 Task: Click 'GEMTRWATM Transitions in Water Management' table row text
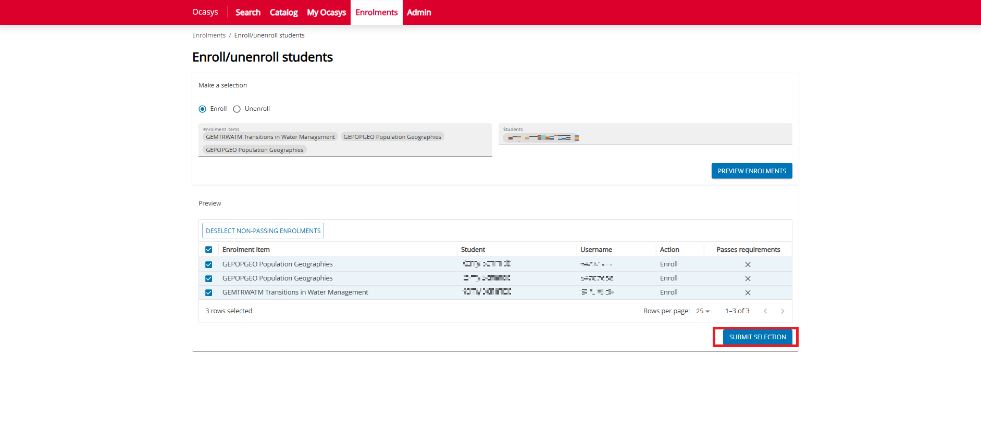[x=295, y=292]
